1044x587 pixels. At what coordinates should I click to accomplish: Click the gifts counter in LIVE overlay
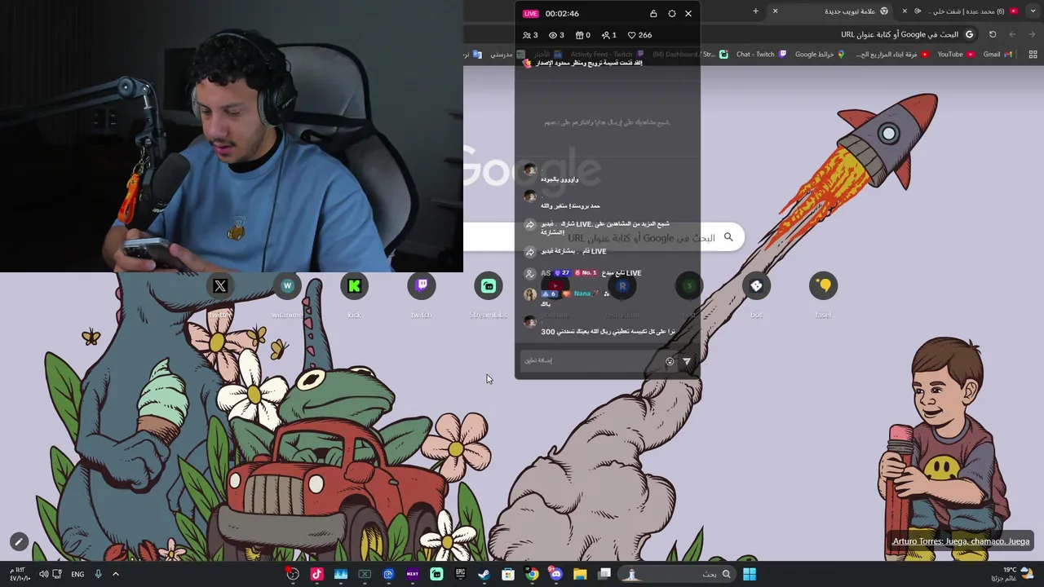pyautogui.click(x=582, y=35)
